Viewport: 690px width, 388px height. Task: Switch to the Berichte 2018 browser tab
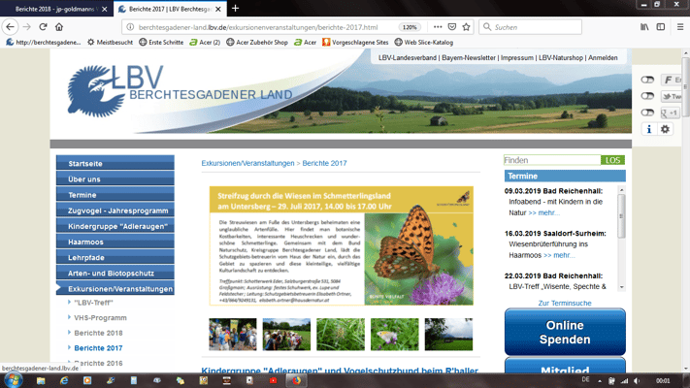[x=54, y=9]
